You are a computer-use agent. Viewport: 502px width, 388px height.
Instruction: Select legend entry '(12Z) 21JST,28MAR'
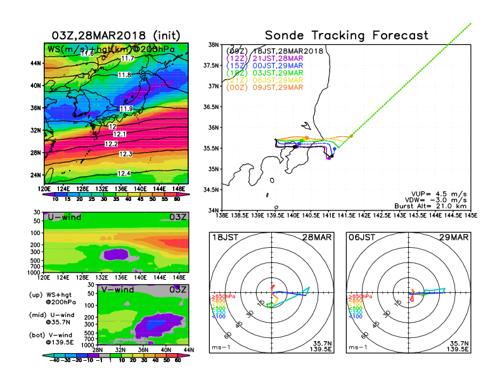pyautogui.click(x=264, y=58)
